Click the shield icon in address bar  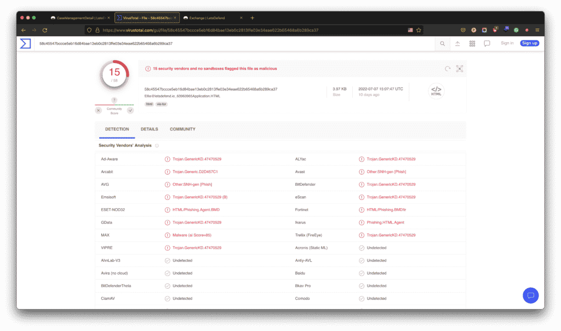point(89,31)
